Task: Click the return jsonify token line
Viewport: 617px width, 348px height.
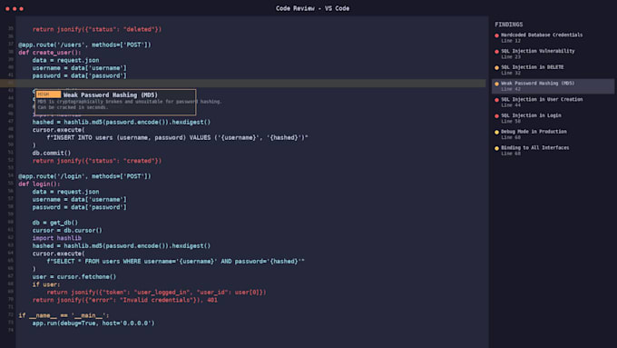Action: pyautogui.click(x=156, y=292)
